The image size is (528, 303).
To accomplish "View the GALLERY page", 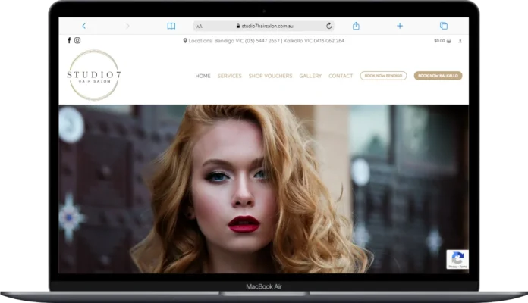I will [310, 76].
